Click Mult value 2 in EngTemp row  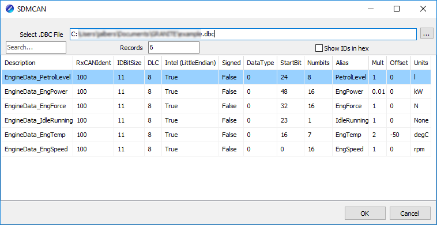[x=378, y=135]
